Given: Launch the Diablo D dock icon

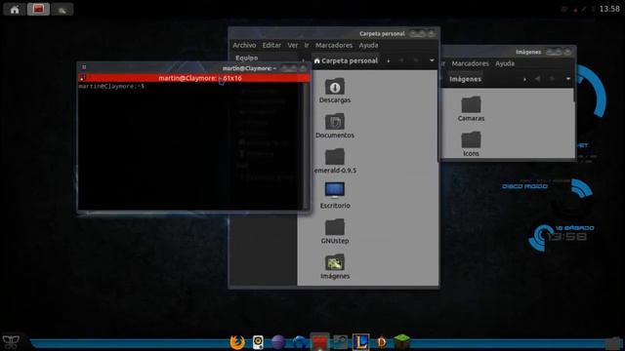Looking at the screenshot, I should click(382, 342).
